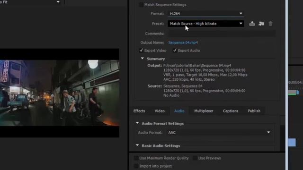Toggle Match Sequence Settings checkbox
Image resolution: width=303 pixels, height=170 pixels.
[141, 5]
